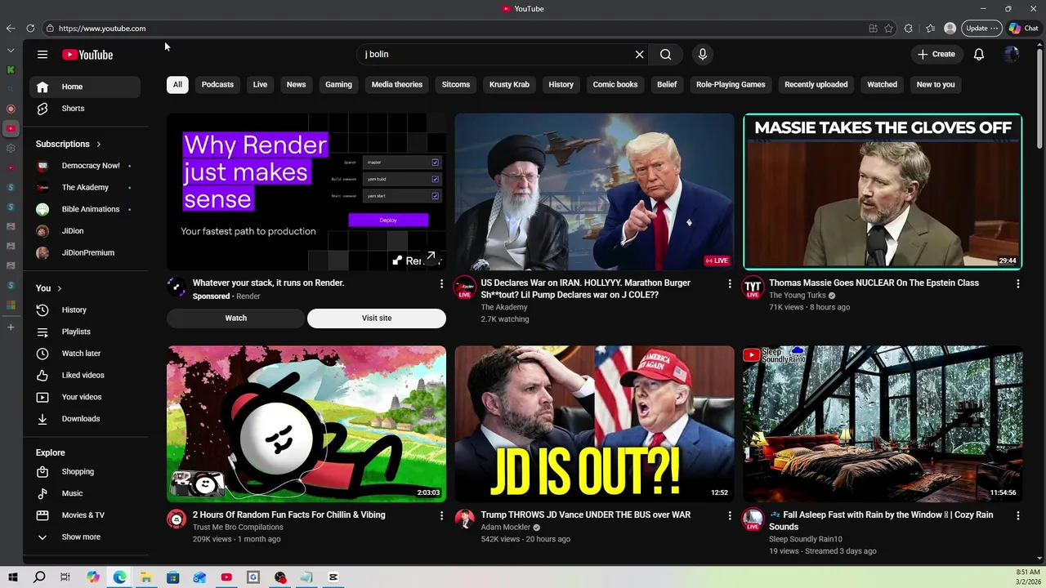Select the Gaming filter chip
Image resolution: width=1046 pixels, height=588 pixels.
click(338, 85)
